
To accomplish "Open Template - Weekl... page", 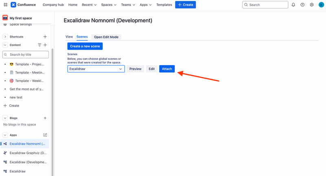I will (x=29, y=81).
